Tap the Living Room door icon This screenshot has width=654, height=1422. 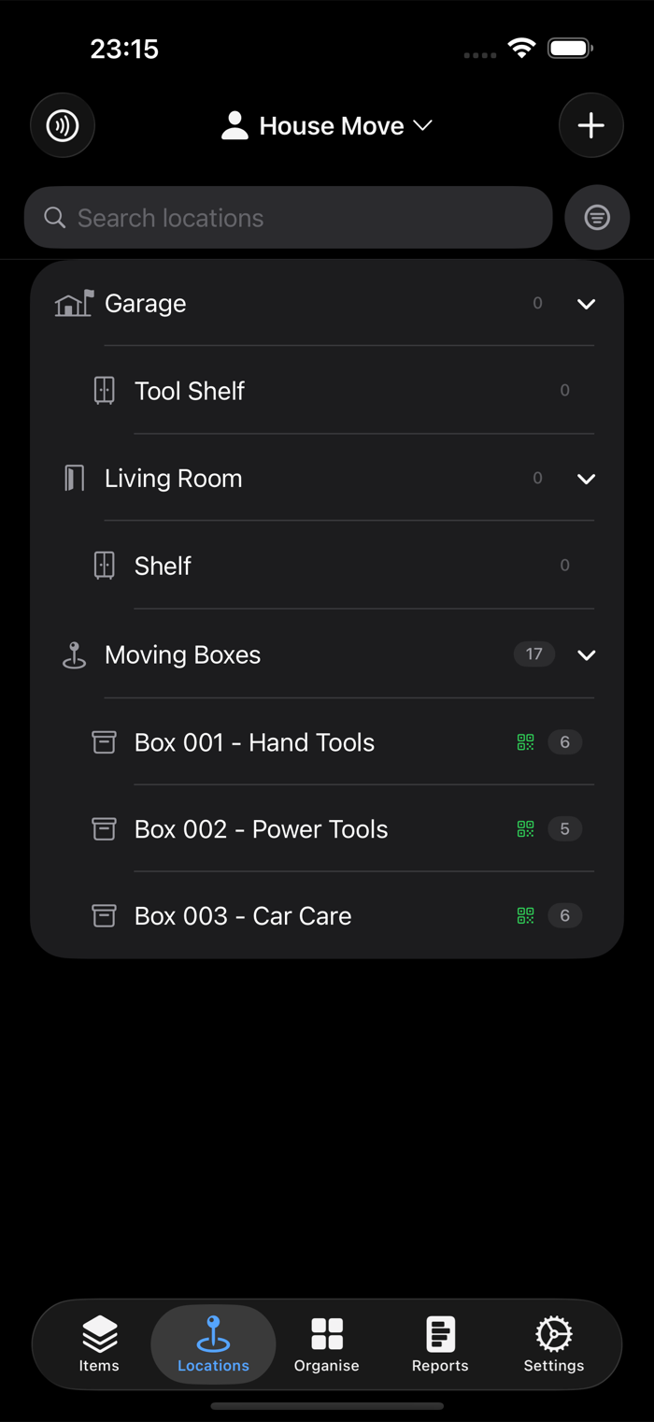(x=74, y=479)
